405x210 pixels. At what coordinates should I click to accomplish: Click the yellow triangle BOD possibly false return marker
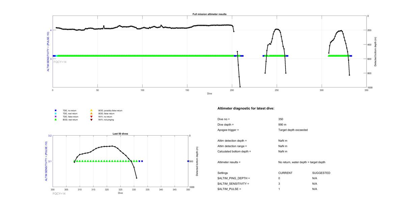coord(91,110)
